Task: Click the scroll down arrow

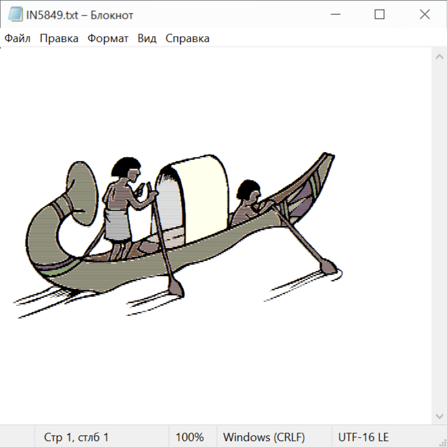Action: tap(439, 416)
